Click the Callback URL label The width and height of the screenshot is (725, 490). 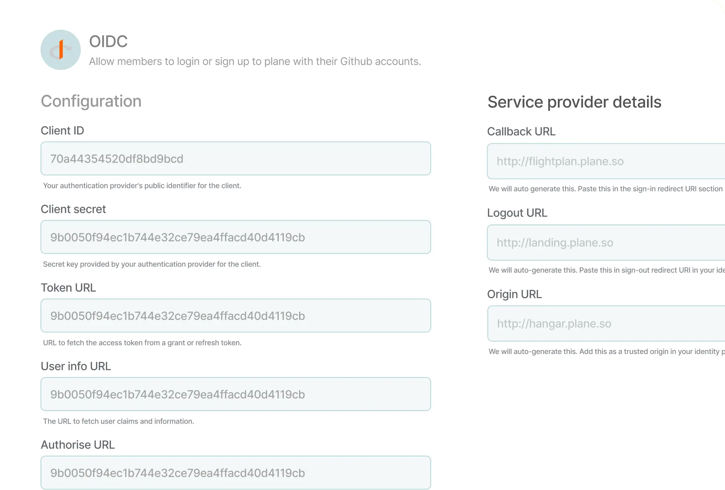pyautogui.click(x=521, y=131)
